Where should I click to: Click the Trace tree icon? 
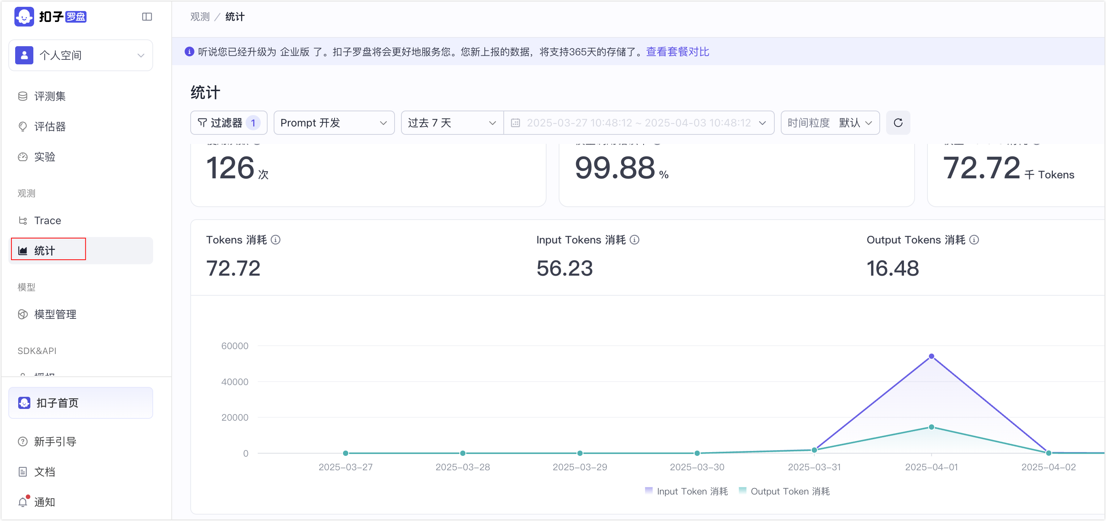pyautogui.click(x=23, y=220)
